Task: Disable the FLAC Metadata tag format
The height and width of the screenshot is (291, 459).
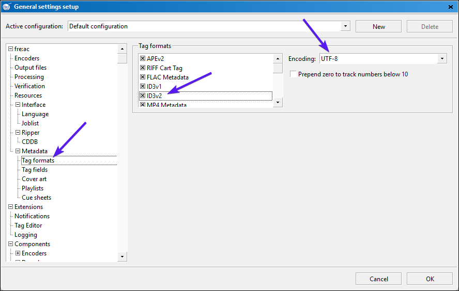Action: pyautogui.click(x=143, y=77)
